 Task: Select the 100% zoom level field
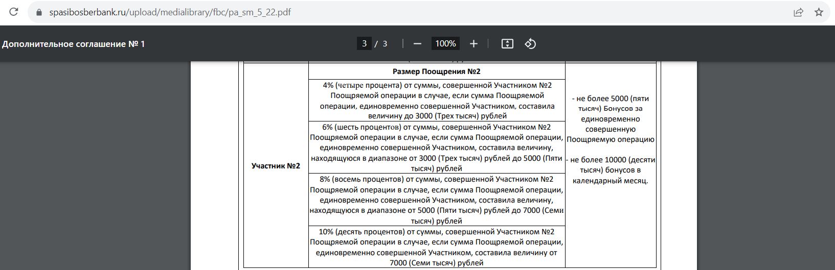click(445, 44)
